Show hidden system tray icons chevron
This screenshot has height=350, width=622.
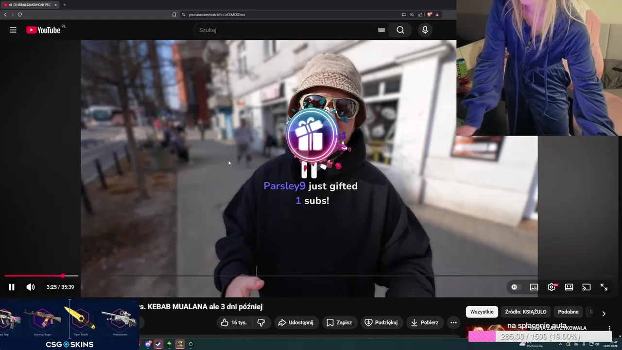(x=560, y=344)
